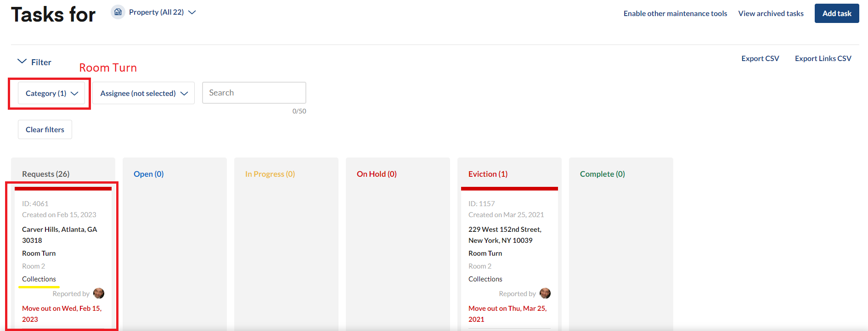868x331 pixels.
Task: Click the Export Links CSV link
Action: pyautogui.click(x=823, y=58)
